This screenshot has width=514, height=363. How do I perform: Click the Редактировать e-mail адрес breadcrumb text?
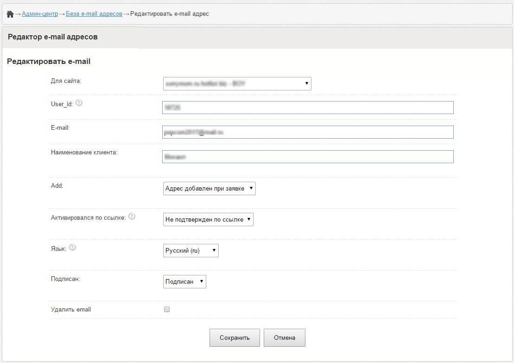[170, 14]
